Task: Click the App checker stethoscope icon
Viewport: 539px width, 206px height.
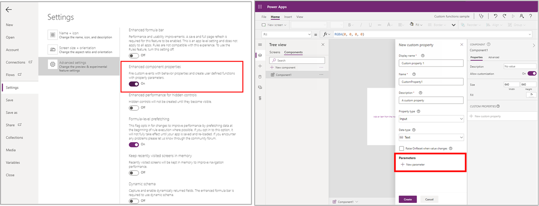Action: (x=481, y=16)
